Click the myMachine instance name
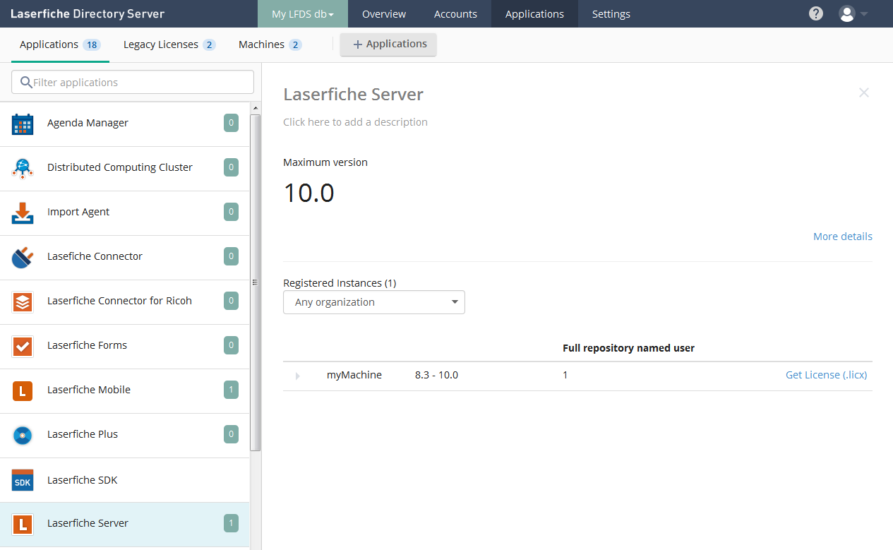The height and width of the screenshot is (550, 893). pos(354,375)
